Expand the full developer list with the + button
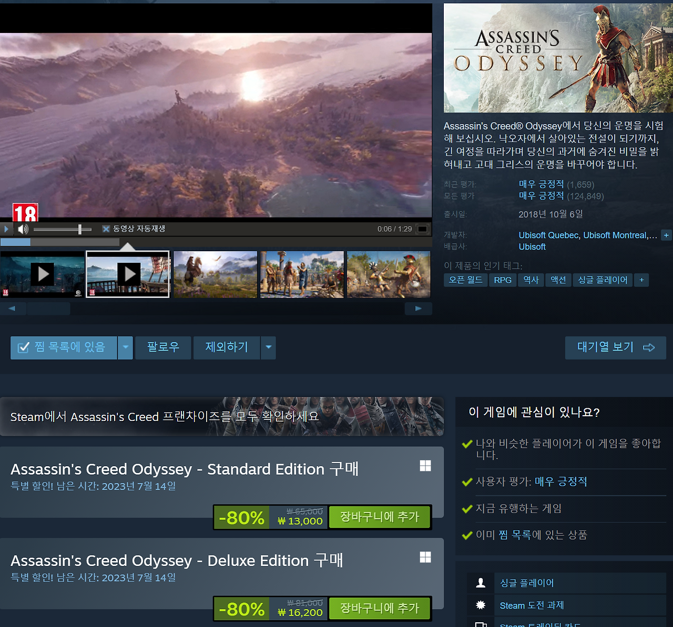This screenshot has height=627, width=673. (x=666, y=235)
